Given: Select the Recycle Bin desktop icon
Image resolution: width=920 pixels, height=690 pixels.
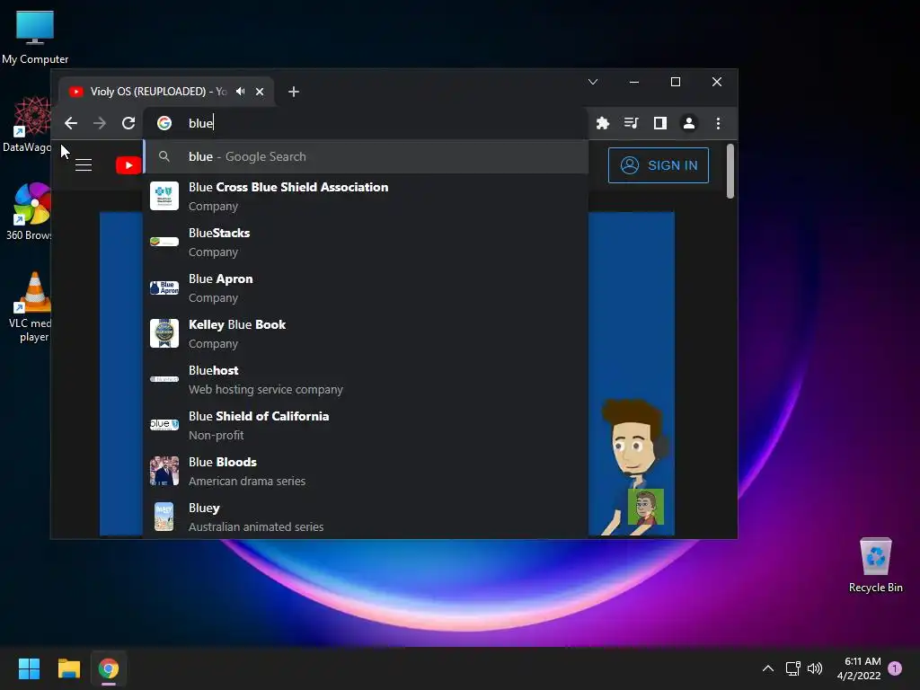Looking at the screenshot, I should coord(875,565).
